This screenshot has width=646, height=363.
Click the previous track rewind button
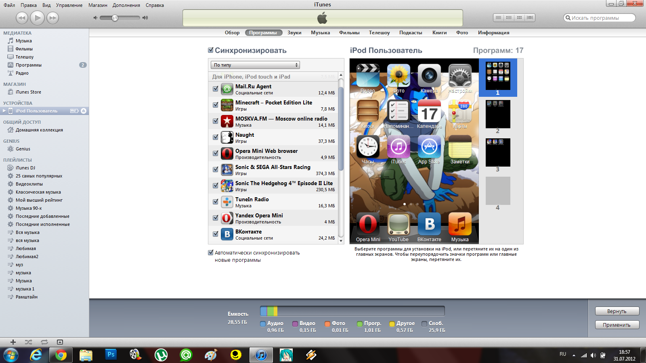coord(22,18)
